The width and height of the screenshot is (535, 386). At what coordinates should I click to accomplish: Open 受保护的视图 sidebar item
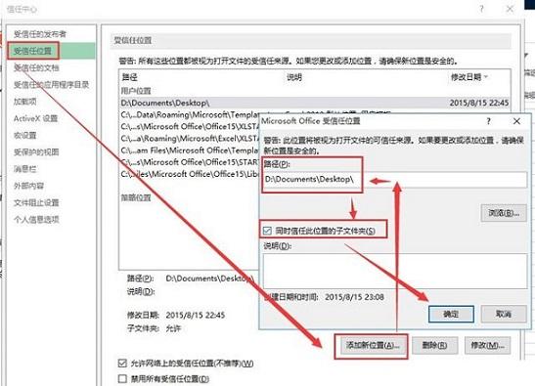(x=36, y=152)
